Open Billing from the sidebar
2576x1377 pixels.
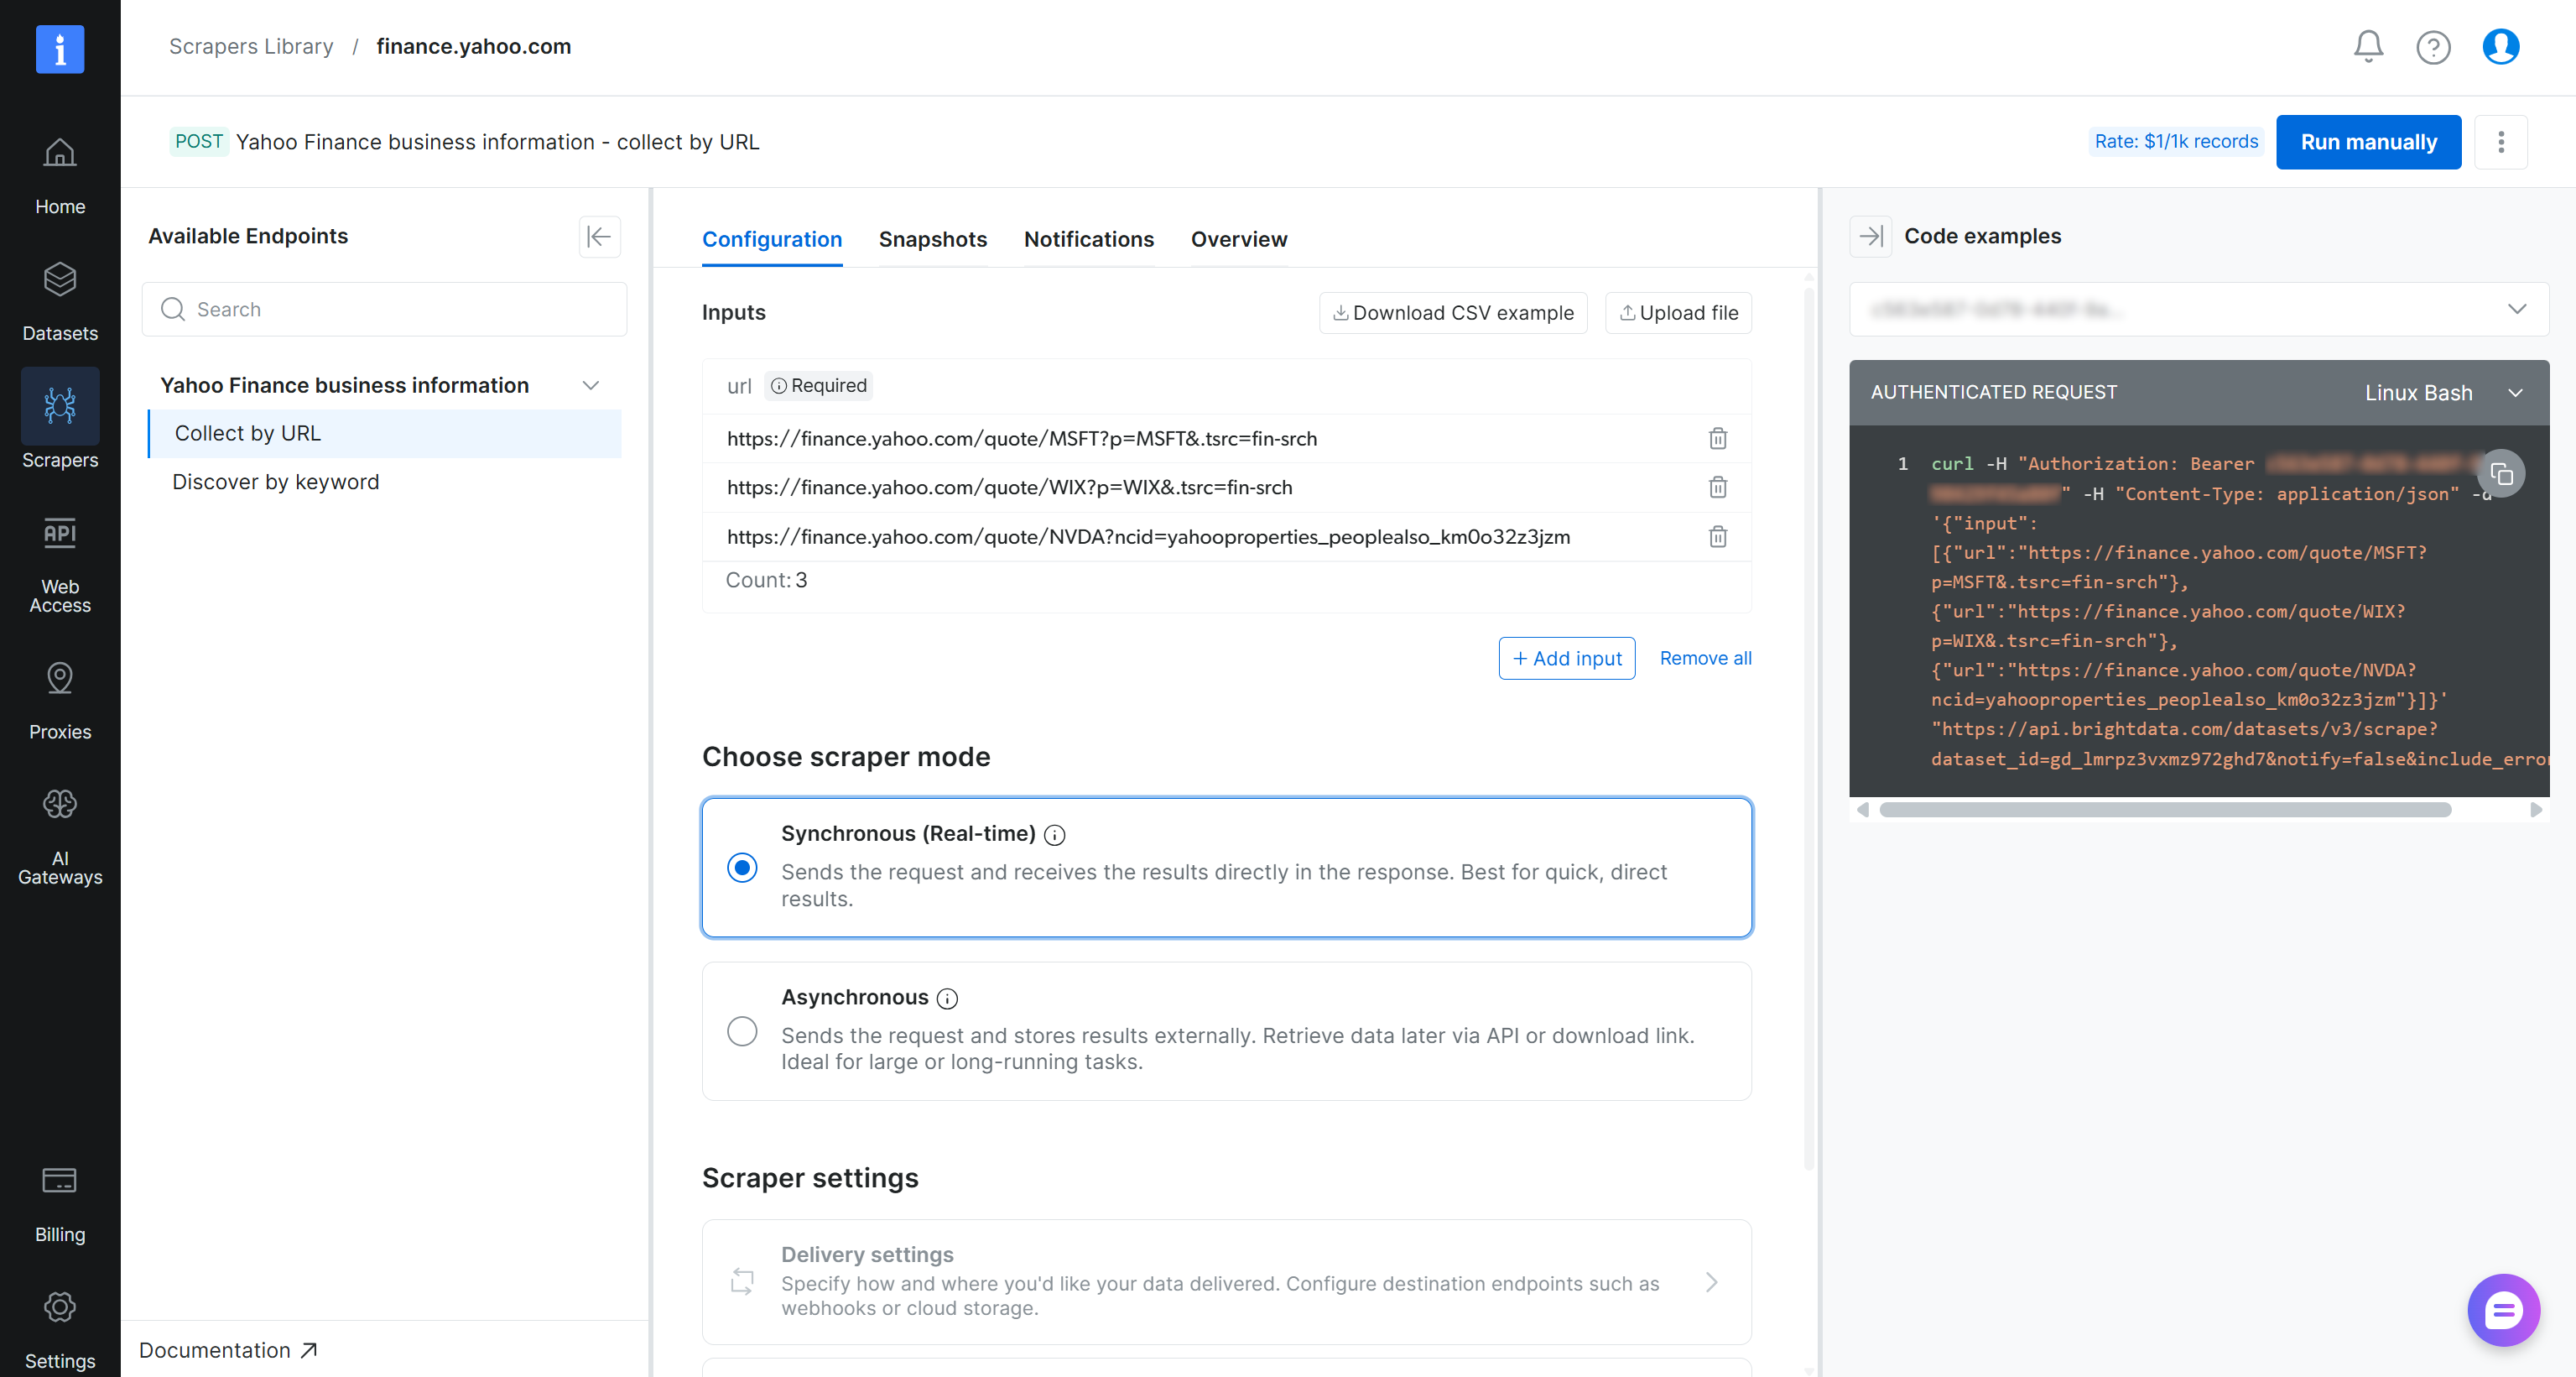point(60,1204)
